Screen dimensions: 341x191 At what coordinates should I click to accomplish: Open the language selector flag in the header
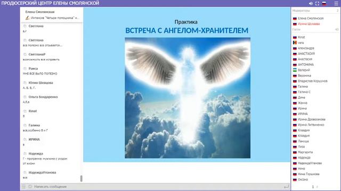point(324,4)
